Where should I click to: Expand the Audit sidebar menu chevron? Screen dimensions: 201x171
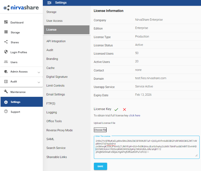[x=39, y=82]
